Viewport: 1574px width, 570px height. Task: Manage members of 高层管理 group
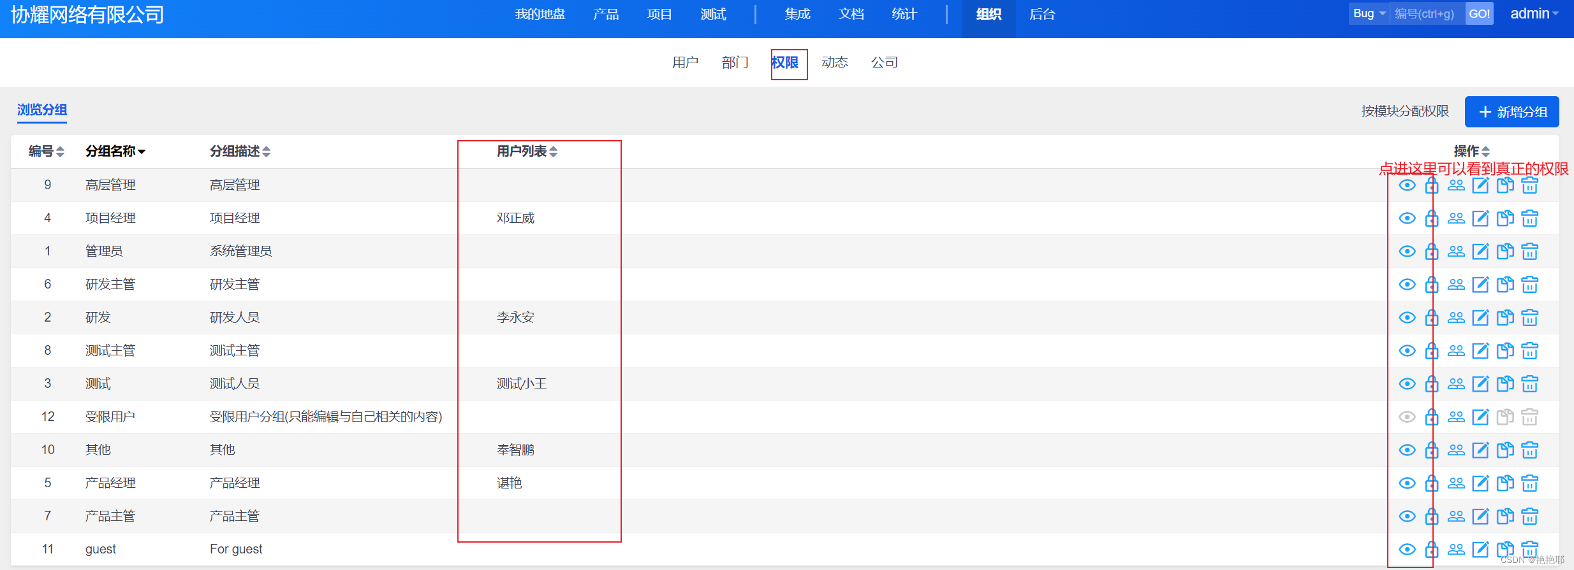tap(1456, 185)
